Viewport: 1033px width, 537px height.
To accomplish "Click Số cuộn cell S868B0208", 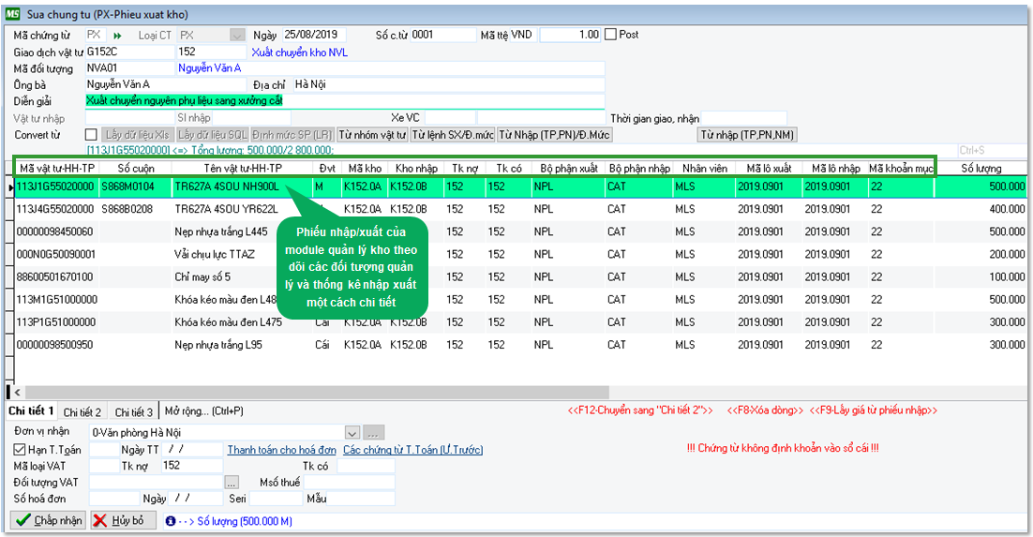I will [127, 209].
